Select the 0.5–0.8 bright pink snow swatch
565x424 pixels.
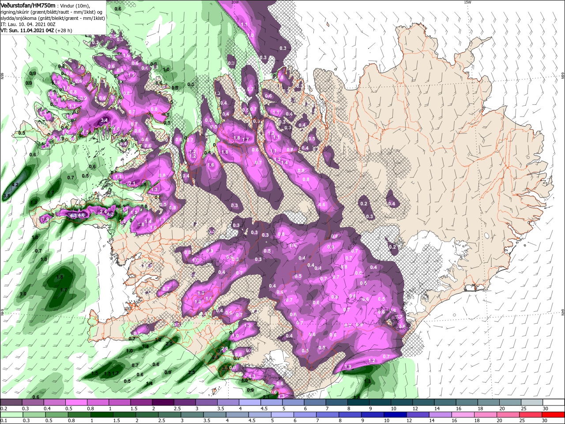(77, 402)
